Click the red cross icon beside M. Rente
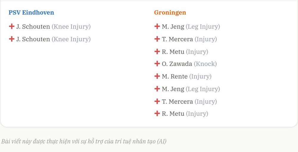Screen dimensions: 298x152 click(x=157, y=76)
